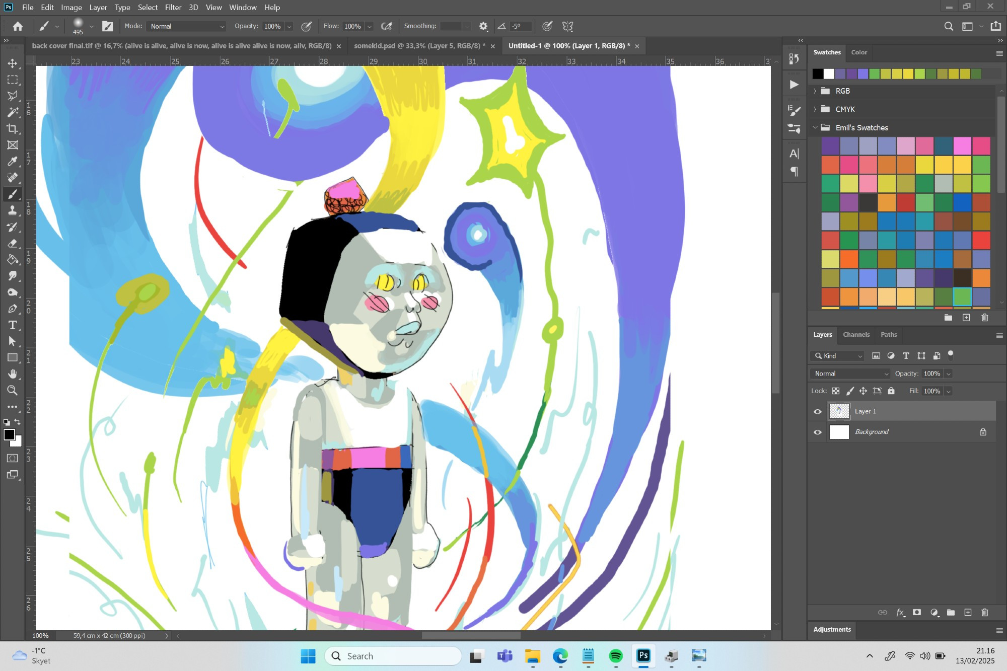Expand the RGB swatch group

point(815,91)
